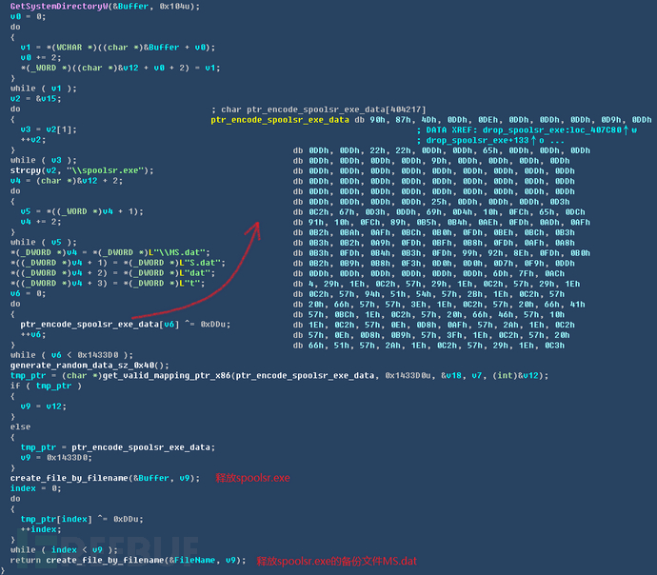
Task: Click the L"\\MS.dat" string assignment
Action: pos(110,252)
